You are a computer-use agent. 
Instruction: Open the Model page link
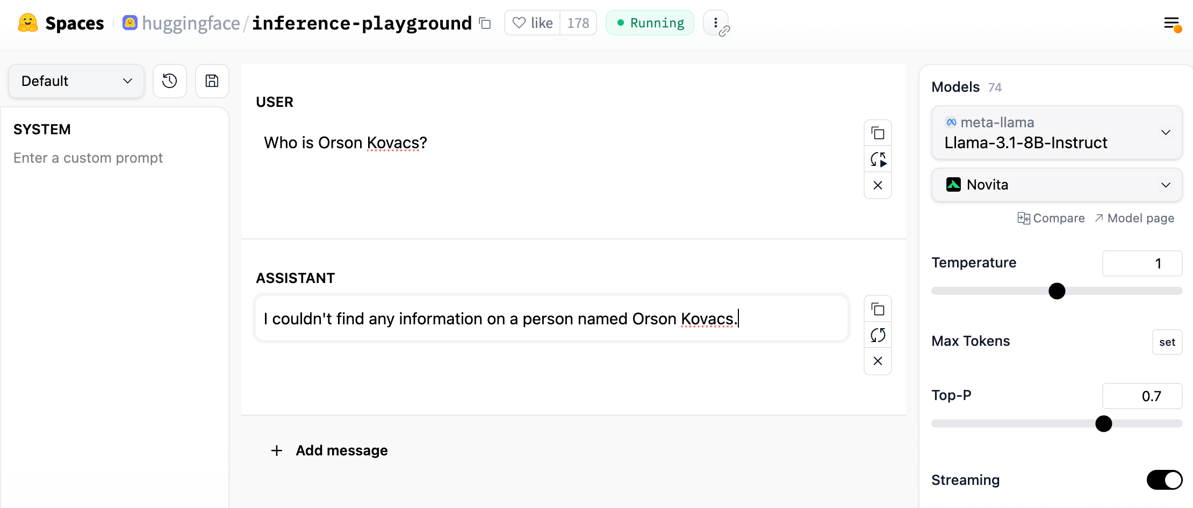coord(1134,218)
